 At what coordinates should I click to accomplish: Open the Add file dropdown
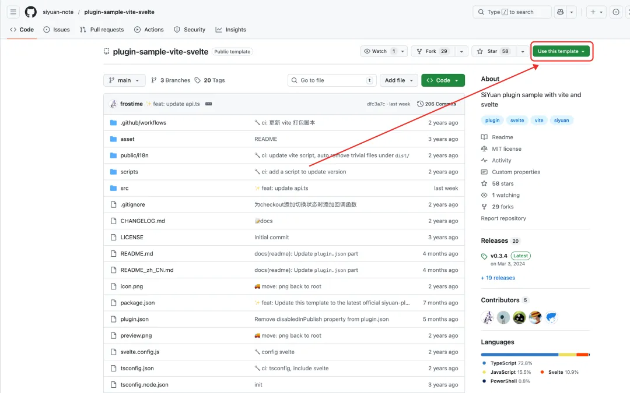(x=399, y=80)
